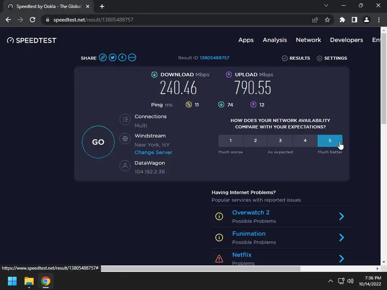Open volume control in system tray
This screenshot has width=387, height=290.
pyautogui.click(x=350, y=281)
